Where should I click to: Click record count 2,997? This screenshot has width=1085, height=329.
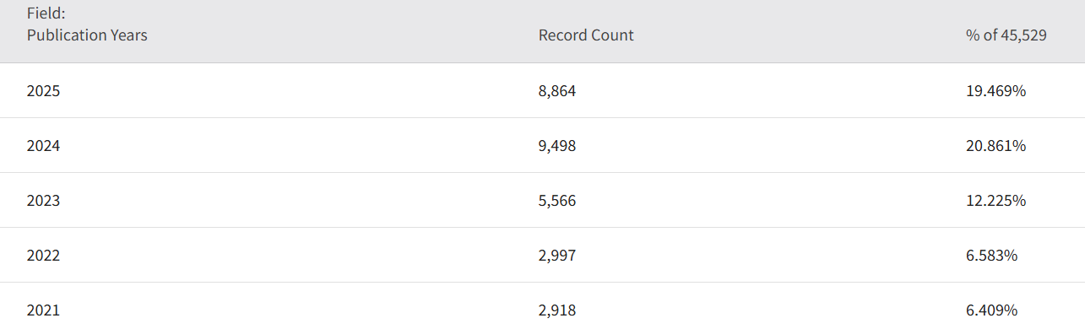tap(557, 256)
